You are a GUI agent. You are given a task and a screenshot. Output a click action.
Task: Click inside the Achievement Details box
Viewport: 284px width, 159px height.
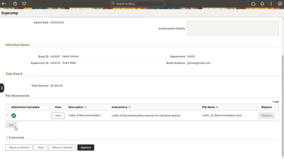click(233, 28)
